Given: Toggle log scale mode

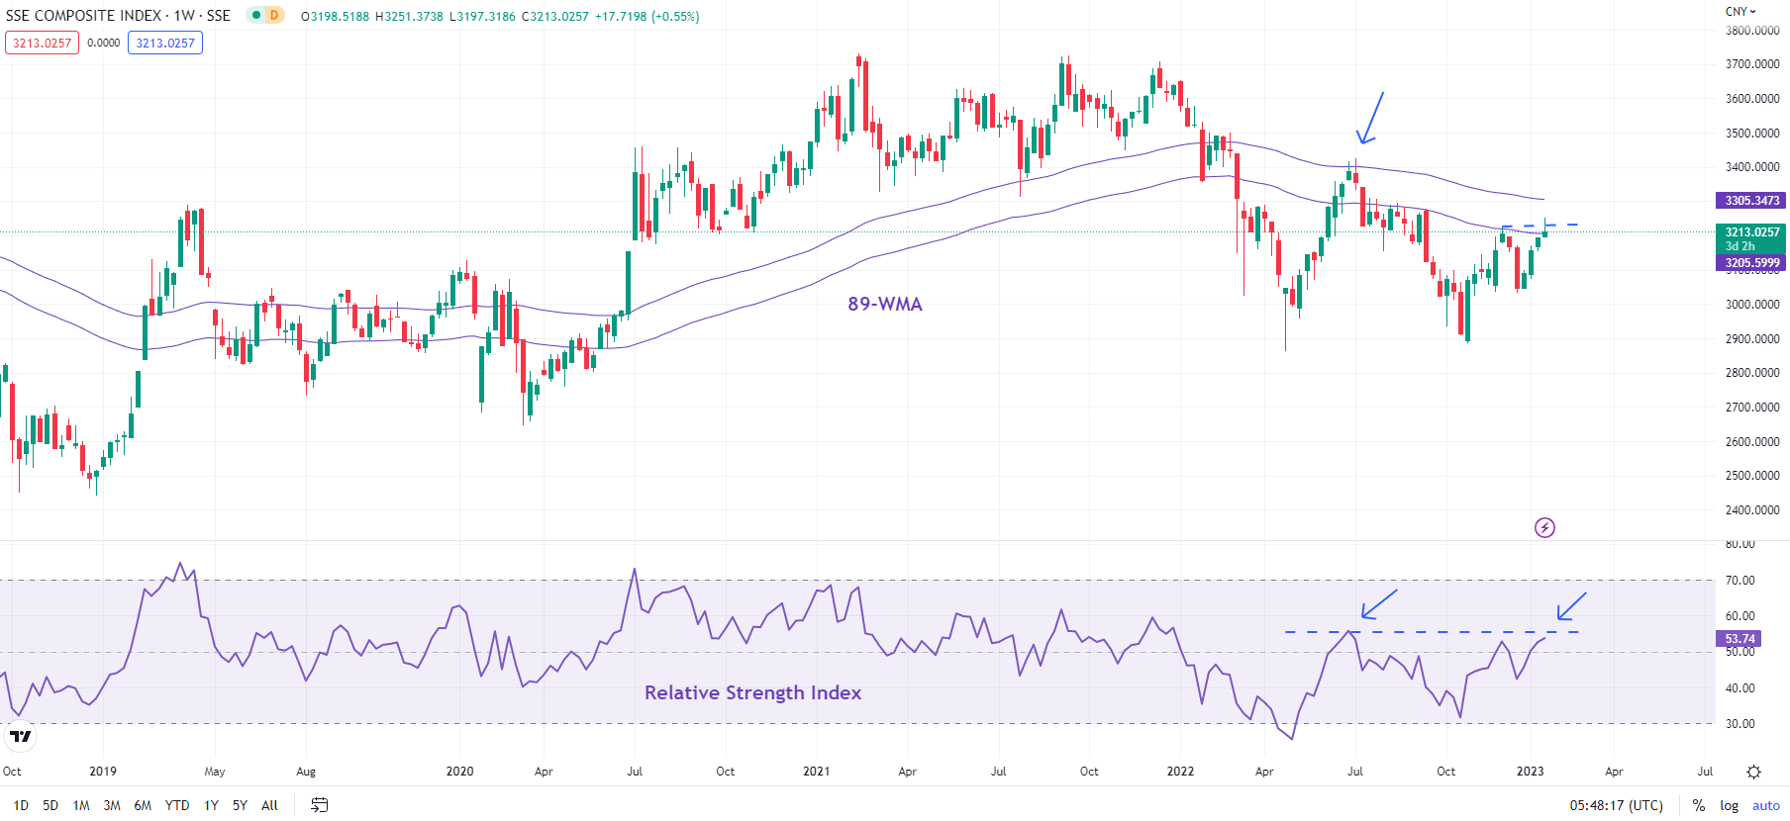Looking at the screenshot, I should tap(1729, 805).
